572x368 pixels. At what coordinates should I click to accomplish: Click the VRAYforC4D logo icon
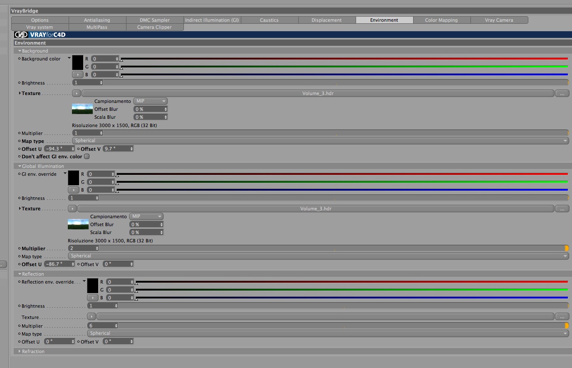click(x=21, y=35)
